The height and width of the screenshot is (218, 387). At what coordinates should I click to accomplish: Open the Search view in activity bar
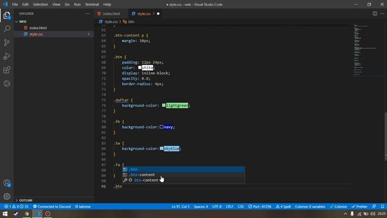(x=7, y=29)
